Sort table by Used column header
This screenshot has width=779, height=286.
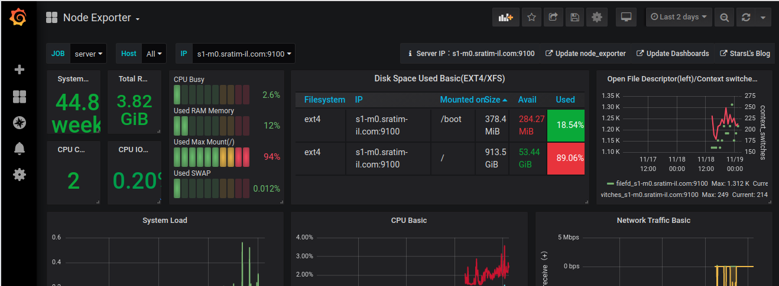tap(565, 100)
